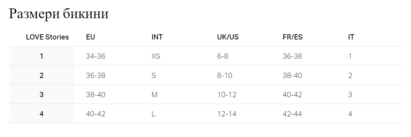This screenshot has width=411, height=137.
Task: Click the UK/US 8-10 cell
Action: point(225,75)
